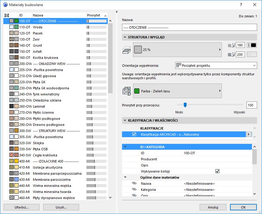Image resolution: width=262 pixels, height=214 pixels.
Task: Click the Producent property row
Action: pos(187,159)
